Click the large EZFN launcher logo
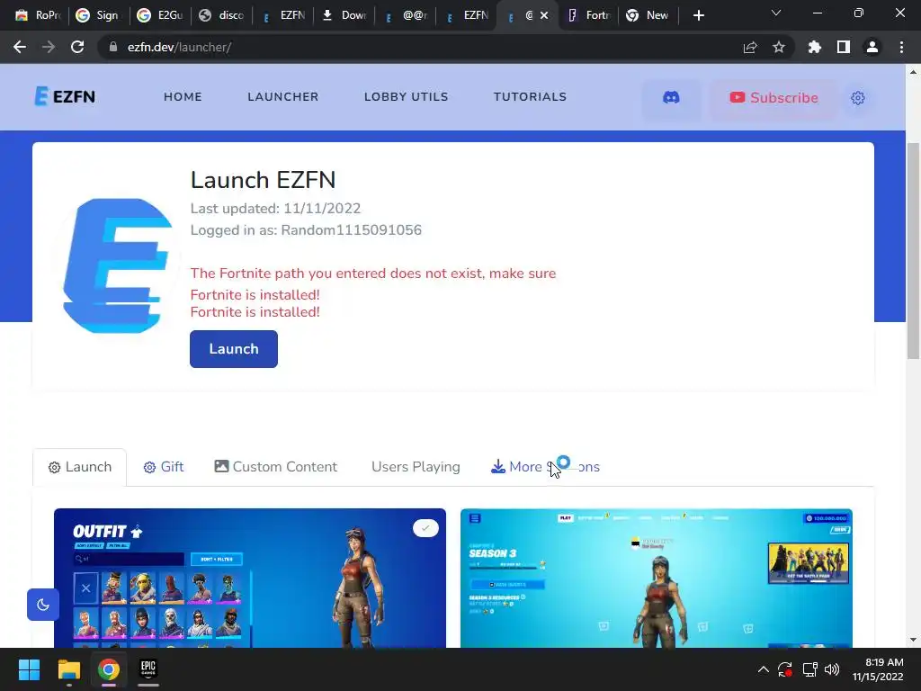The image size is (921, 691). [116, 265]
